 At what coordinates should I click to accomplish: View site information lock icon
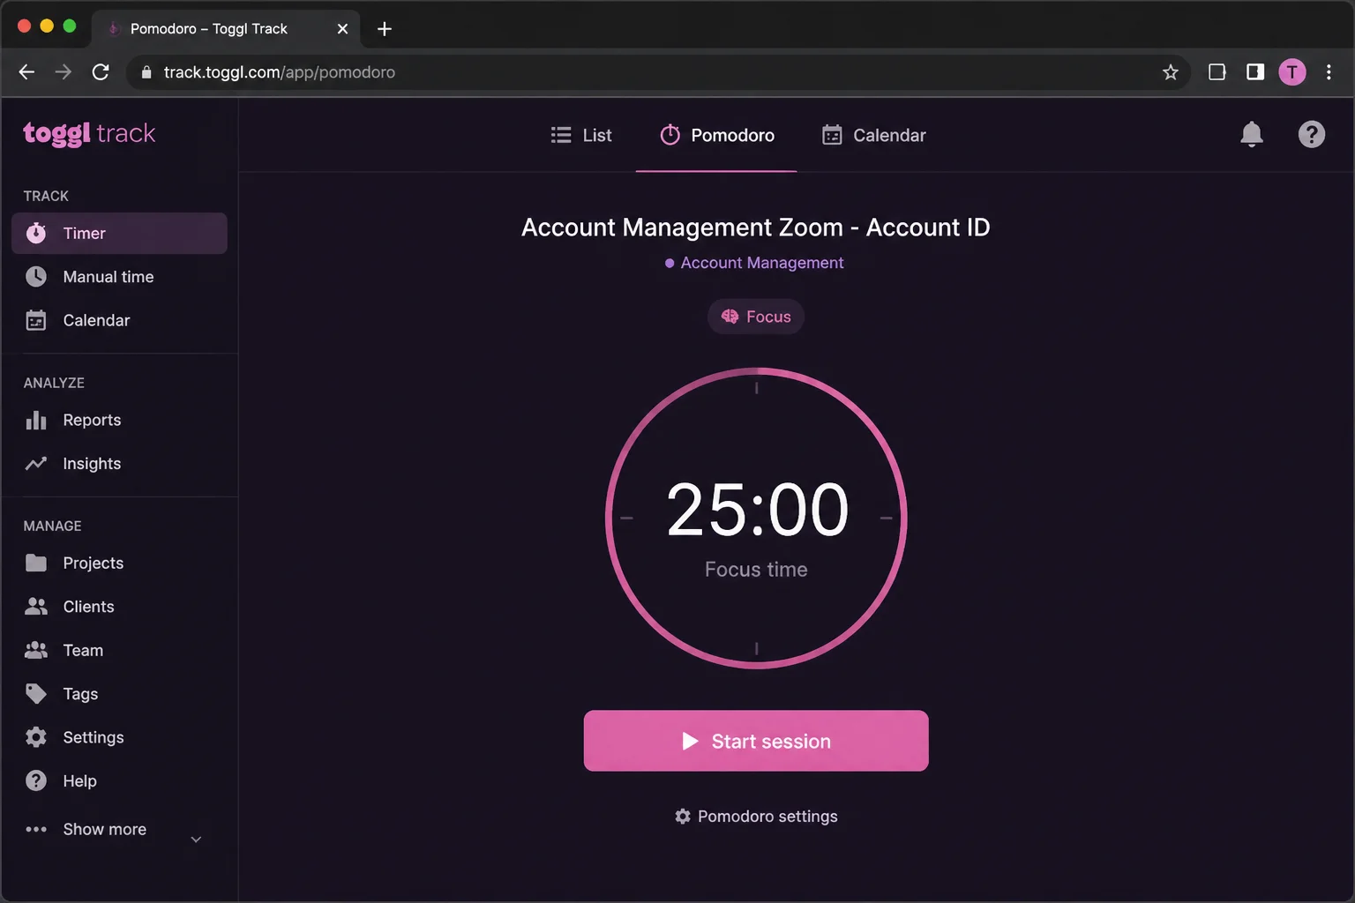(146, 72)
